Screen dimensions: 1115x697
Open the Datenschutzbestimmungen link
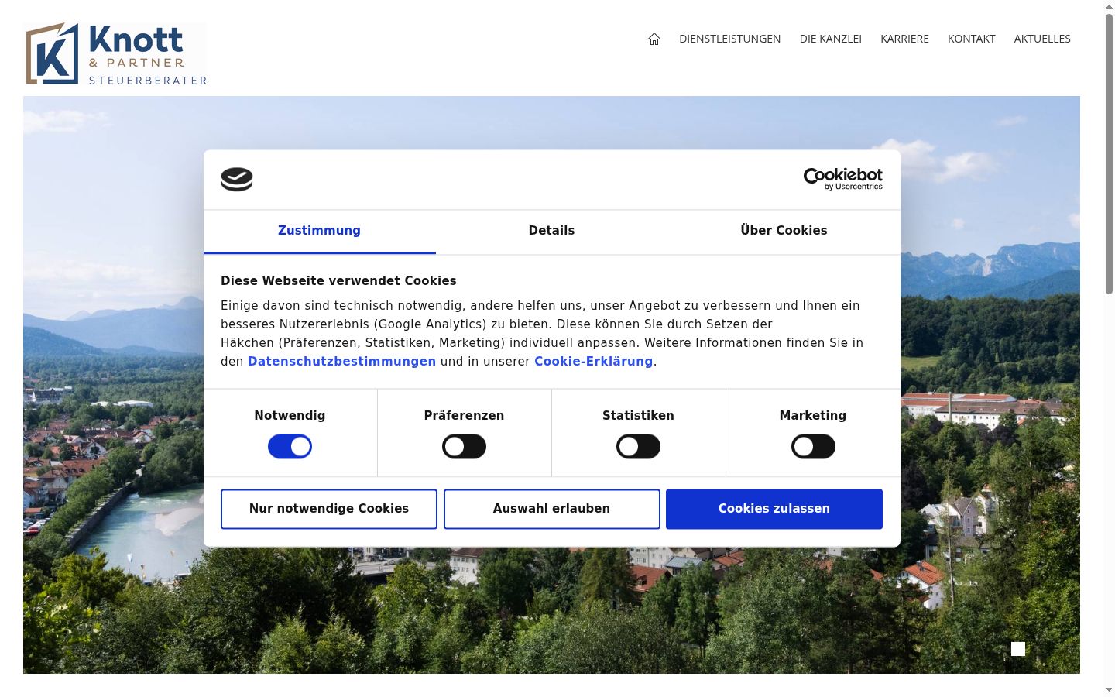point(341,362)
